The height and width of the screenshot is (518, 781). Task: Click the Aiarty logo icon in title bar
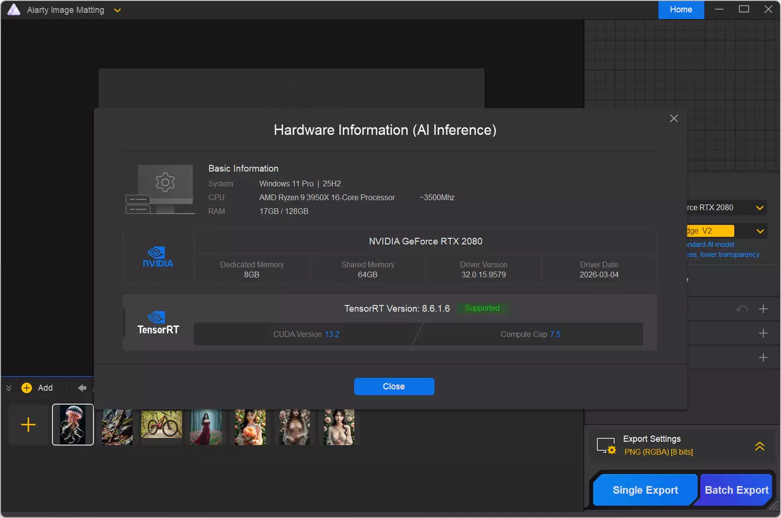(14, 10)
